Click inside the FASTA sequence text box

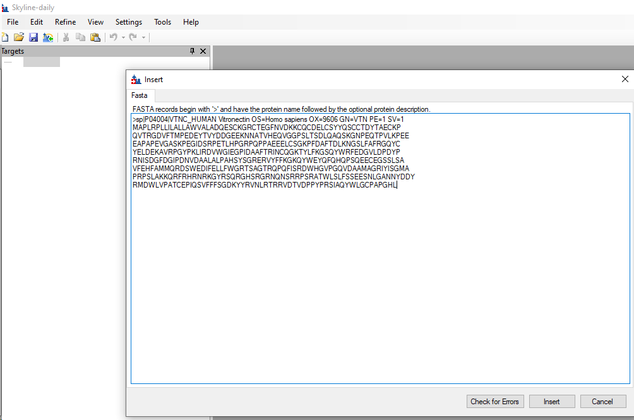(380, 248)
